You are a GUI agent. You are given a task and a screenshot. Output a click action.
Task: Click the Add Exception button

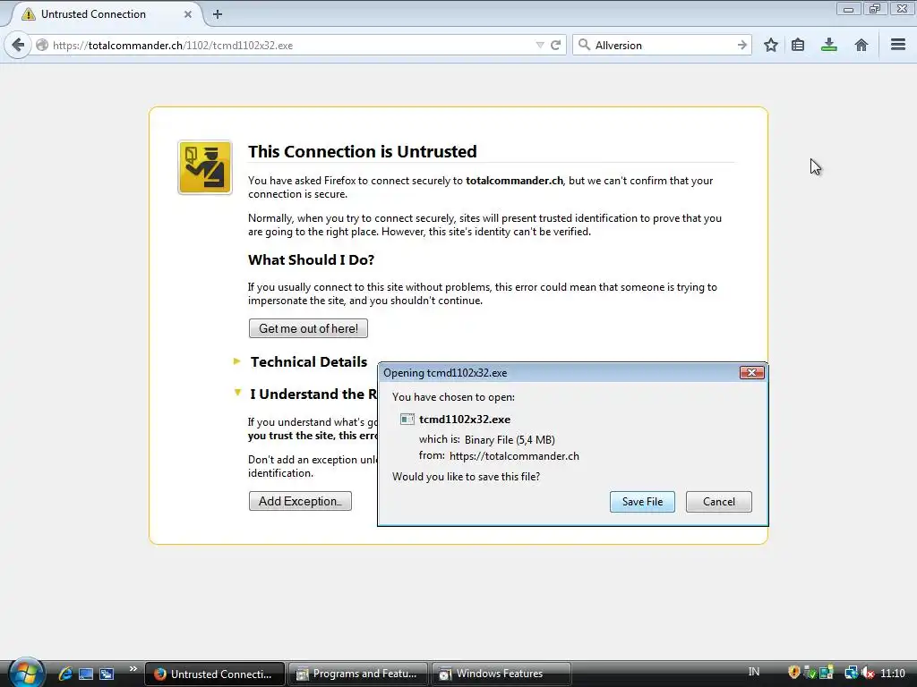click(300, 501)
